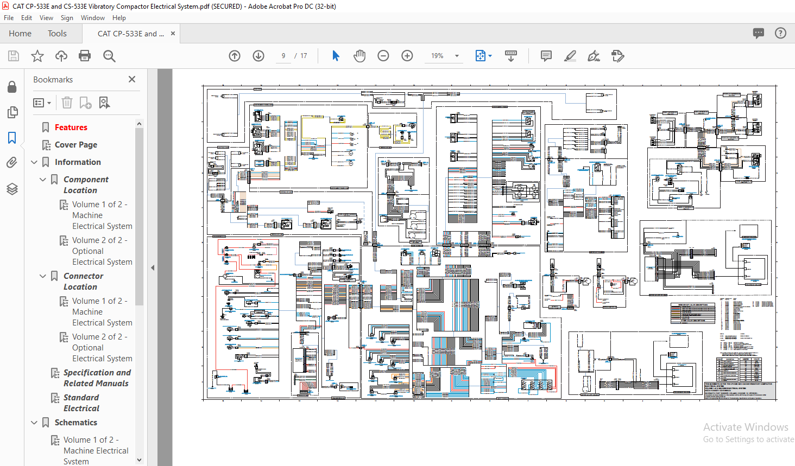Open the security lock panel icon

click(x=12, y=87)
